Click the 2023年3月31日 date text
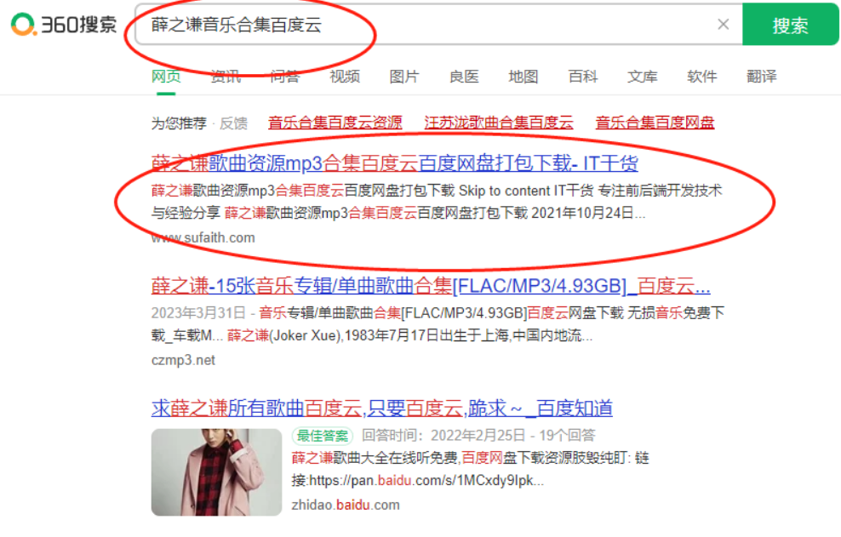841x537 pixels. pos(198,313)
